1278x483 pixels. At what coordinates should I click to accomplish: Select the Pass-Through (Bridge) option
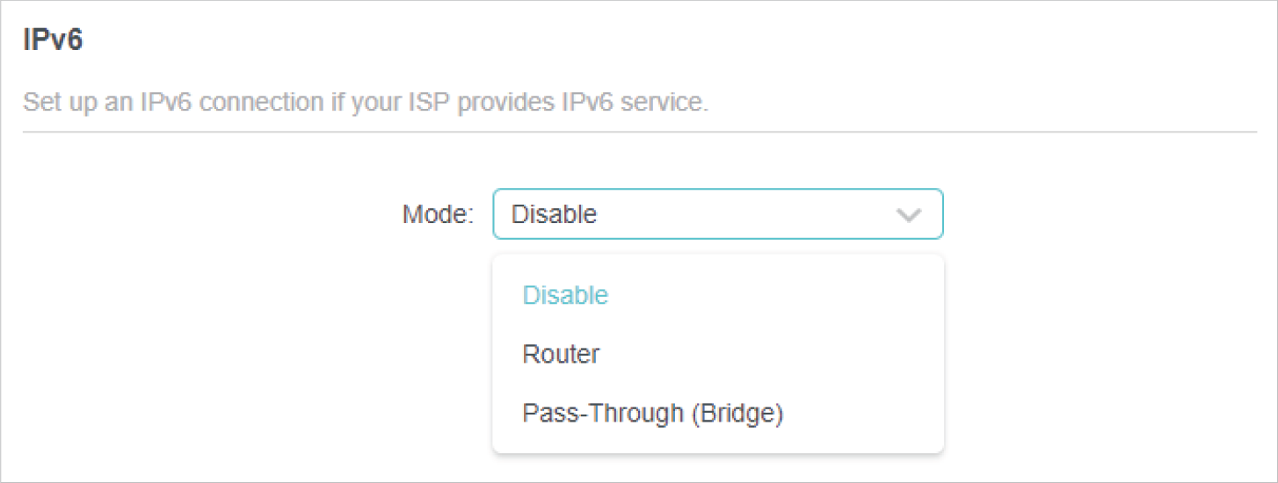[x=652, y=413]
